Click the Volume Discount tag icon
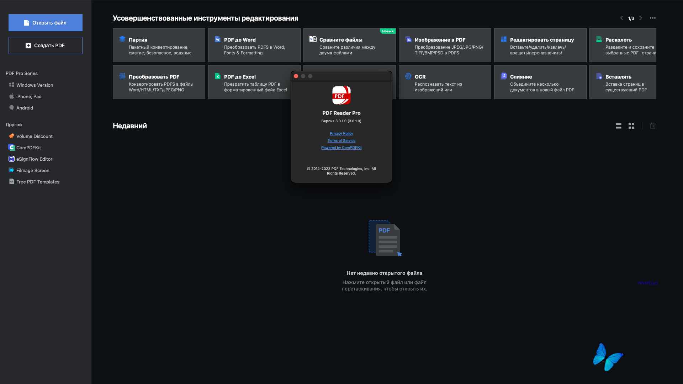 click(x=12, y=136)
